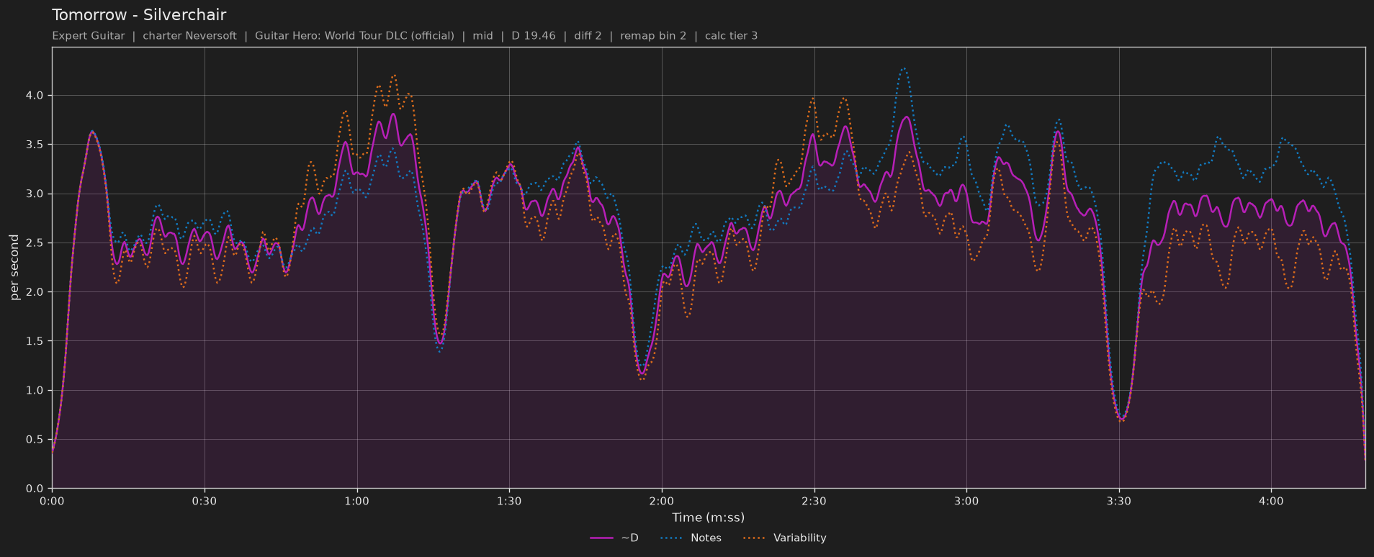
Task: Click the 2.0 y-axis tick label
Action: point(35,292)
